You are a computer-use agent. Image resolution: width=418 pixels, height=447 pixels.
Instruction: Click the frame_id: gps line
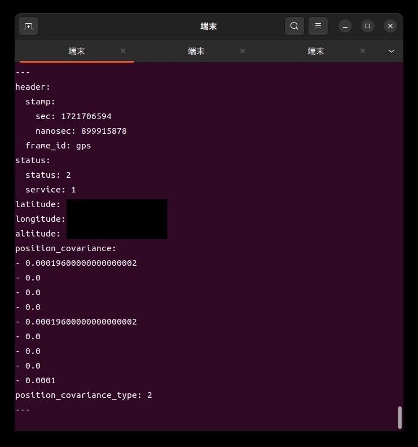click(58, 146)
